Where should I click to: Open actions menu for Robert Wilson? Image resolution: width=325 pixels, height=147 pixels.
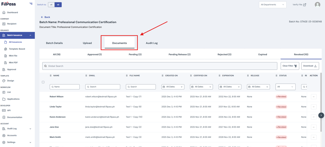[x=314, y=96]
